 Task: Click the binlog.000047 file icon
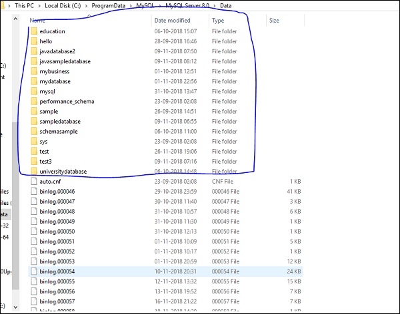[34, 202]
